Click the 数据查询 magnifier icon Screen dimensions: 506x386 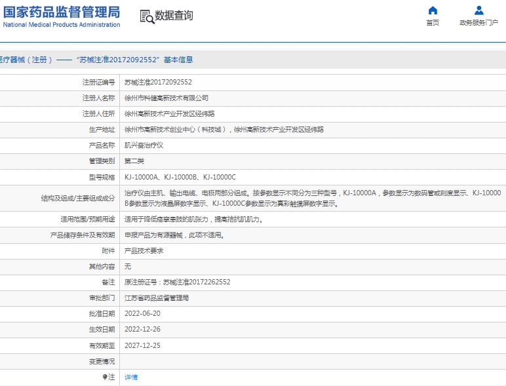click(x=147, y=16)
